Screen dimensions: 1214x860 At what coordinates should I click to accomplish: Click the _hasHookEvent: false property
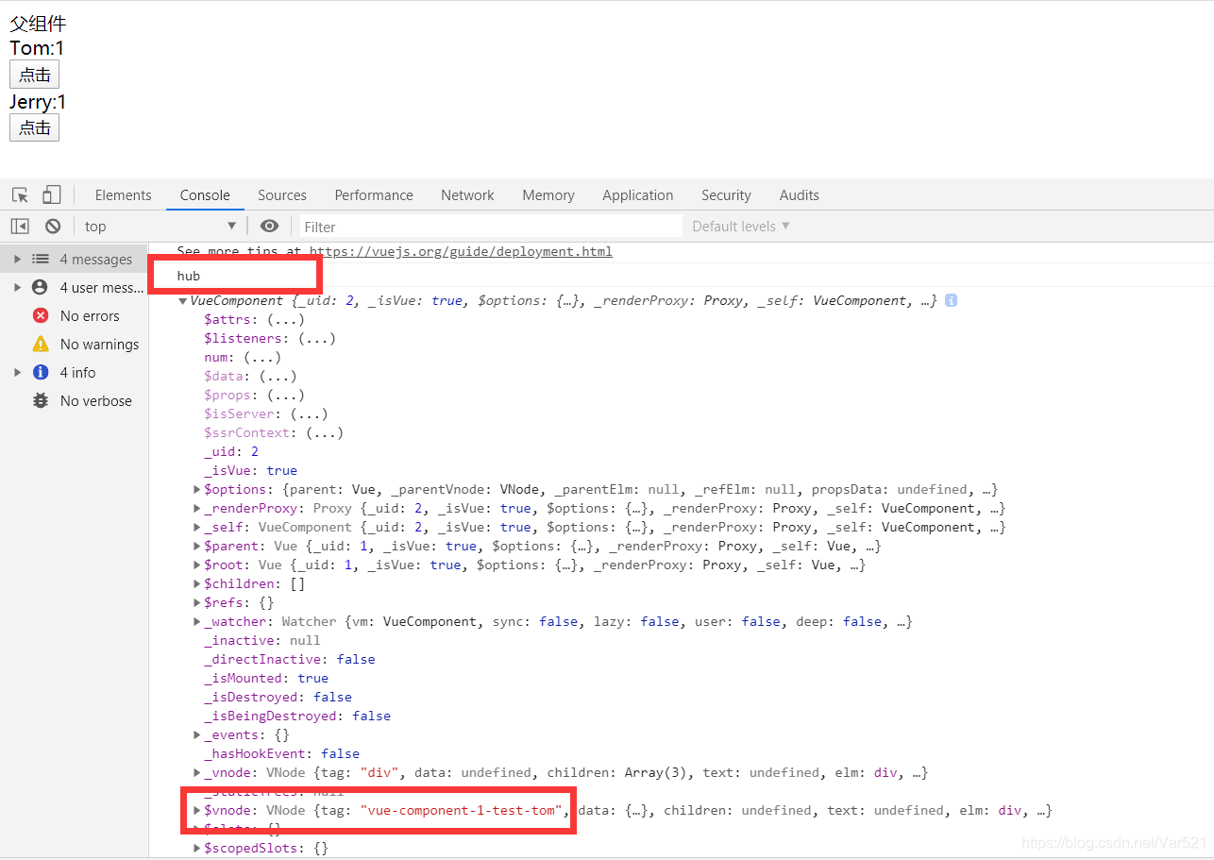click(x=281, y=753)
